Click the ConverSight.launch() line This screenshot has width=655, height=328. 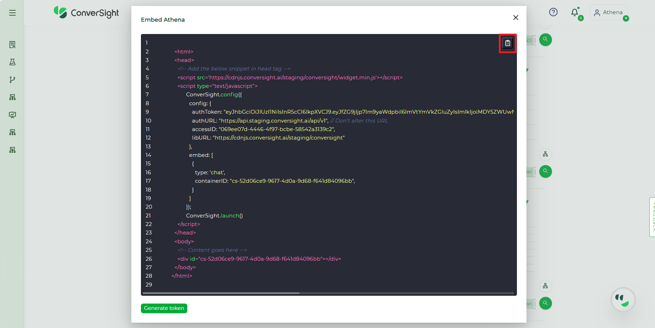(214, 216)
